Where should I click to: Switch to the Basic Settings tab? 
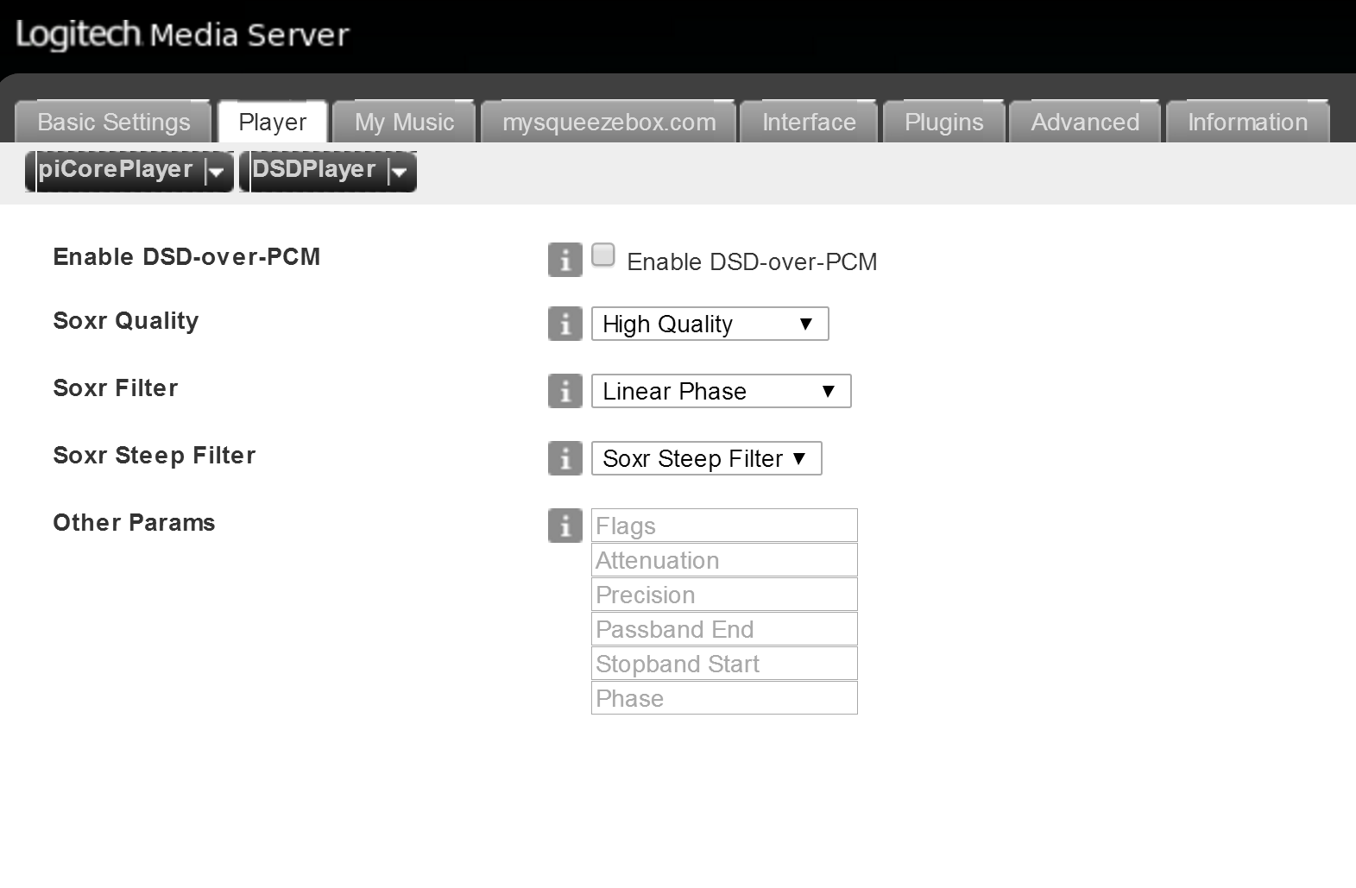(113, 122)
